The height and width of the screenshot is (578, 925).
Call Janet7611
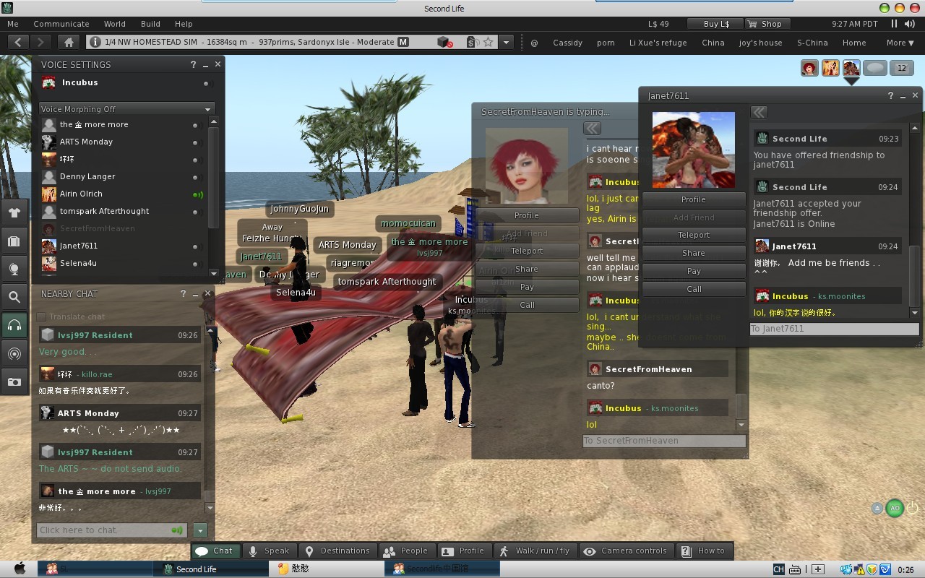[x=694, y=289]
